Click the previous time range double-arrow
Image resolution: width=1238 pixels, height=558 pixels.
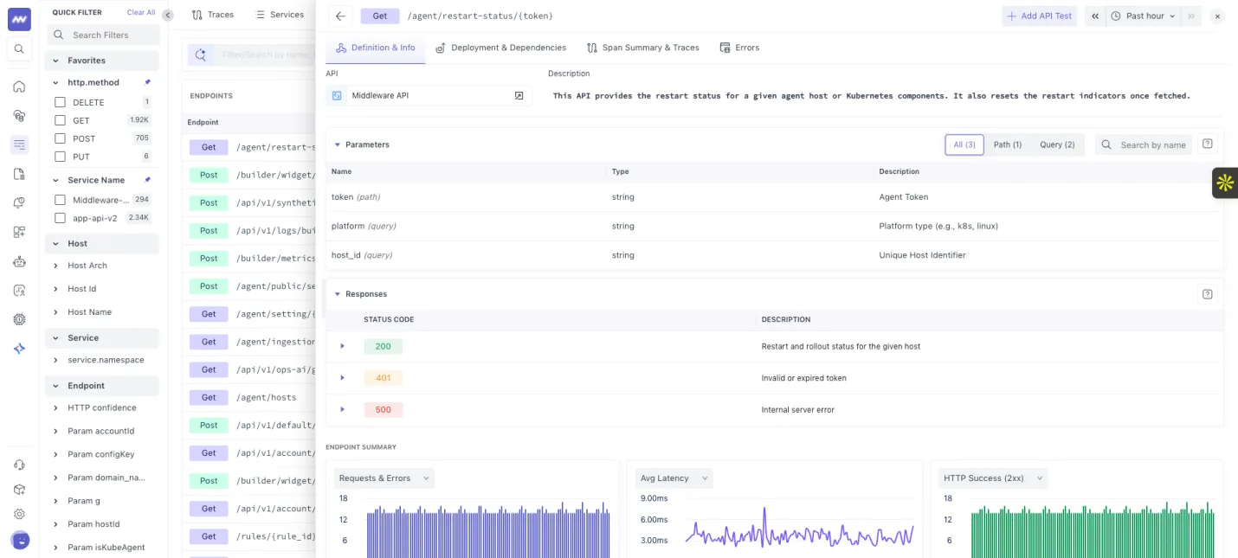click(x=1095, y=16)
